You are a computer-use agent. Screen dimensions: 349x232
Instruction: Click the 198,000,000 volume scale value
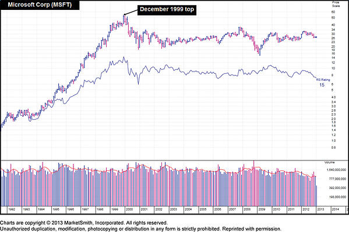337,197
